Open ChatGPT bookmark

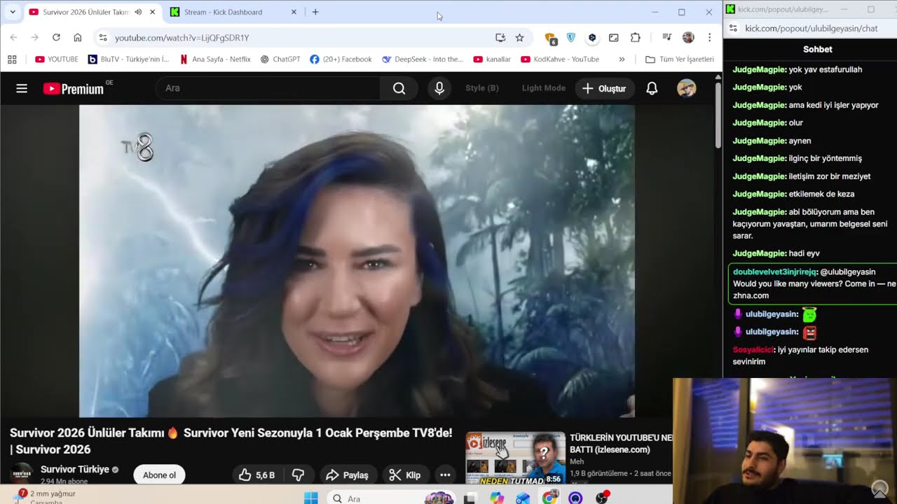pyautogui.click(x=280, y=59)
